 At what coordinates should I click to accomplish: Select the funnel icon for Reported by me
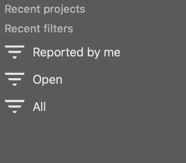tap(15, 52)
